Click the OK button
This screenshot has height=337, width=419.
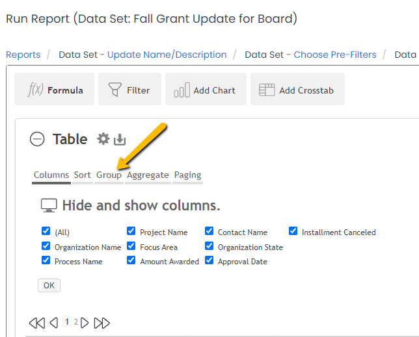[x=49, y=286]
